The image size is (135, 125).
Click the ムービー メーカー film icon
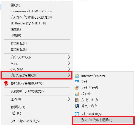coord(77,100)
